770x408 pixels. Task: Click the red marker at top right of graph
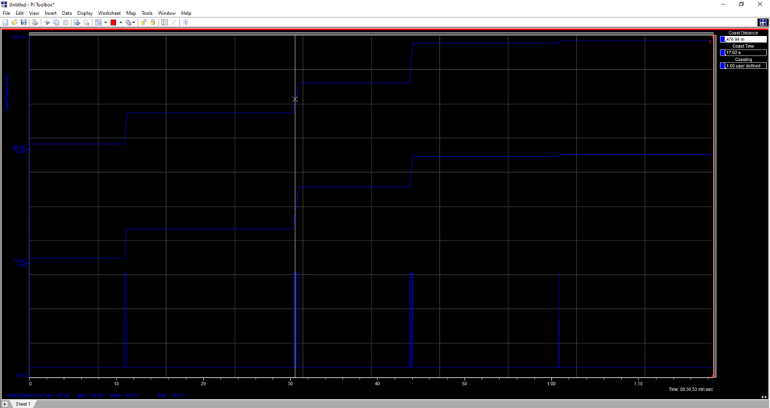point(710,42)
